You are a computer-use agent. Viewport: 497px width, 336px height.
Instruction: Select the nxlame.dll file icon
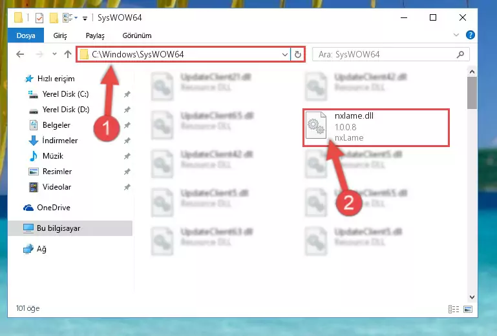click(x=316, y=125)
